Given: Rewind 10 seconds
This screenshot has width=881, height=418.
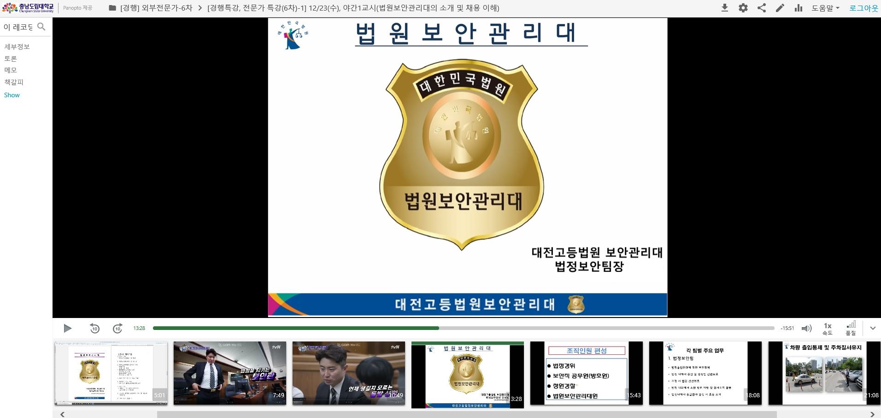Looking at the screenshot, I should 94,328.
